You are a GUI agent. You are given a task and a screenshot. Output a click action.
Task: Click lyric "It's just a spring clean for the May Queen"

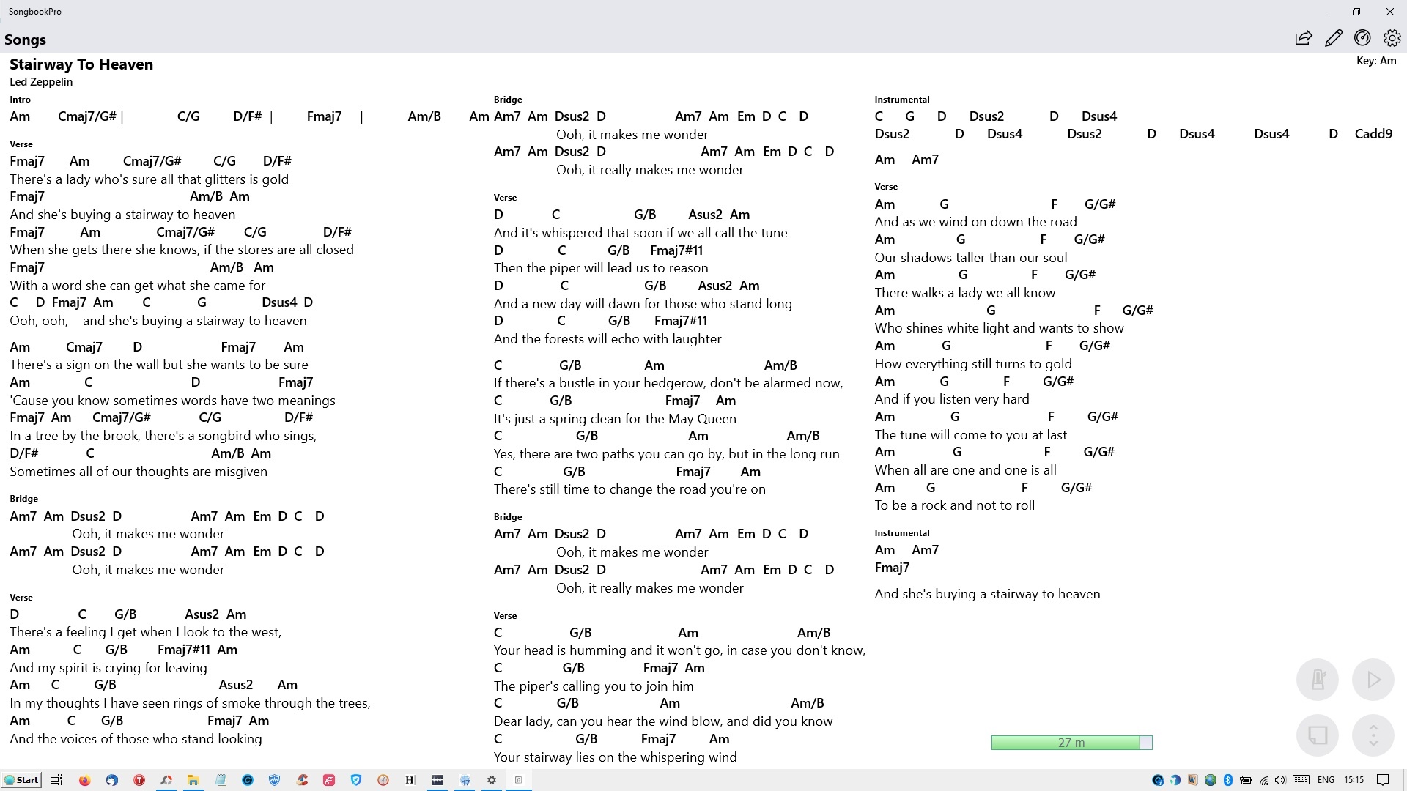(x=615, y=419)
